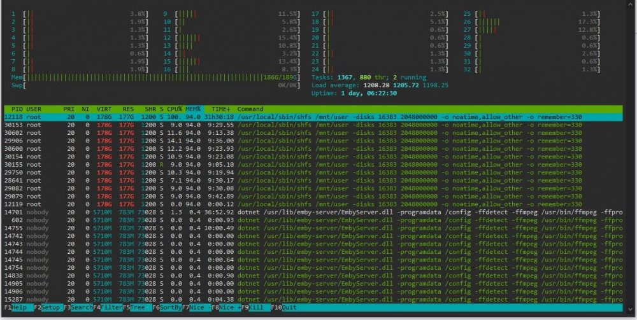Click TIME+ value 36:52.92 for EmbyServer
Screen dimensions: 637x320
[220, 212]
